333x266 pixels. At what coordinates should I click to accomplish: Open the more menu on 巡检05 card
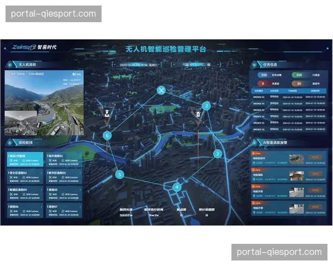pos(80,190)
